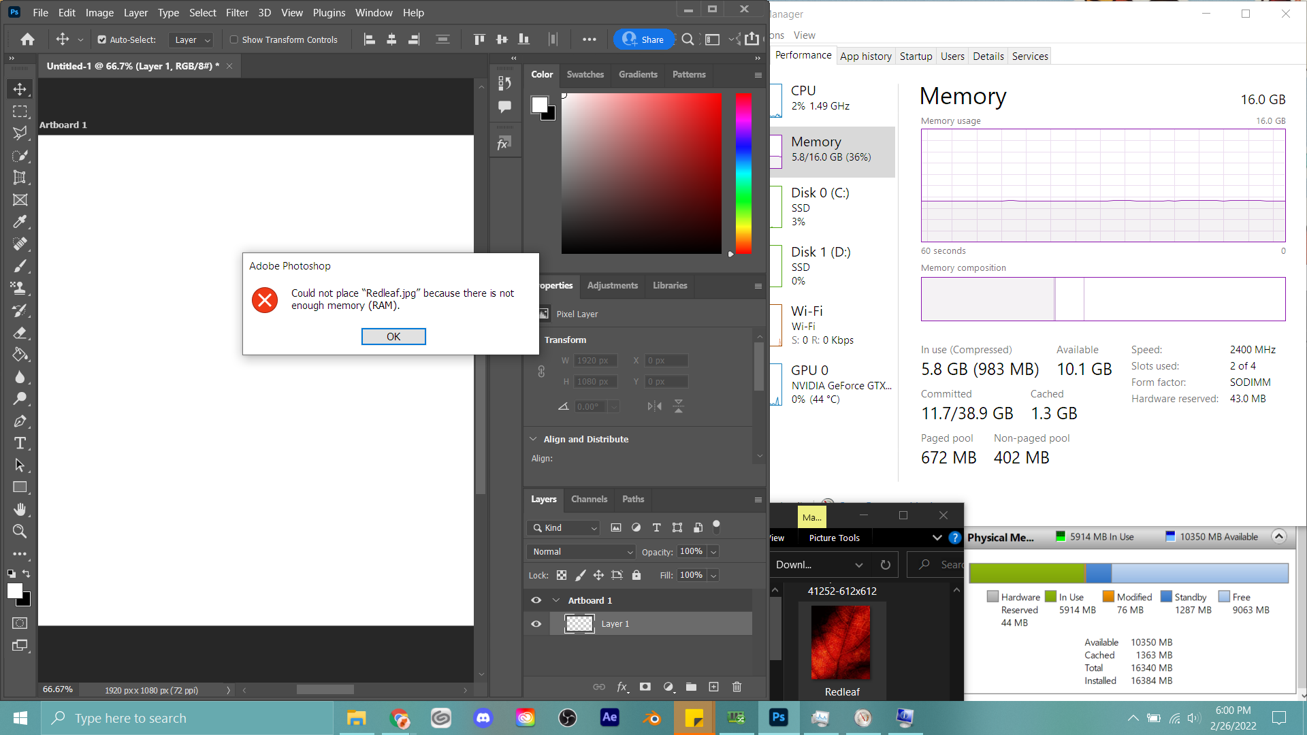Screen dimensions: 1307x735
Task: Click the Share button
Action: pos(643,39)
